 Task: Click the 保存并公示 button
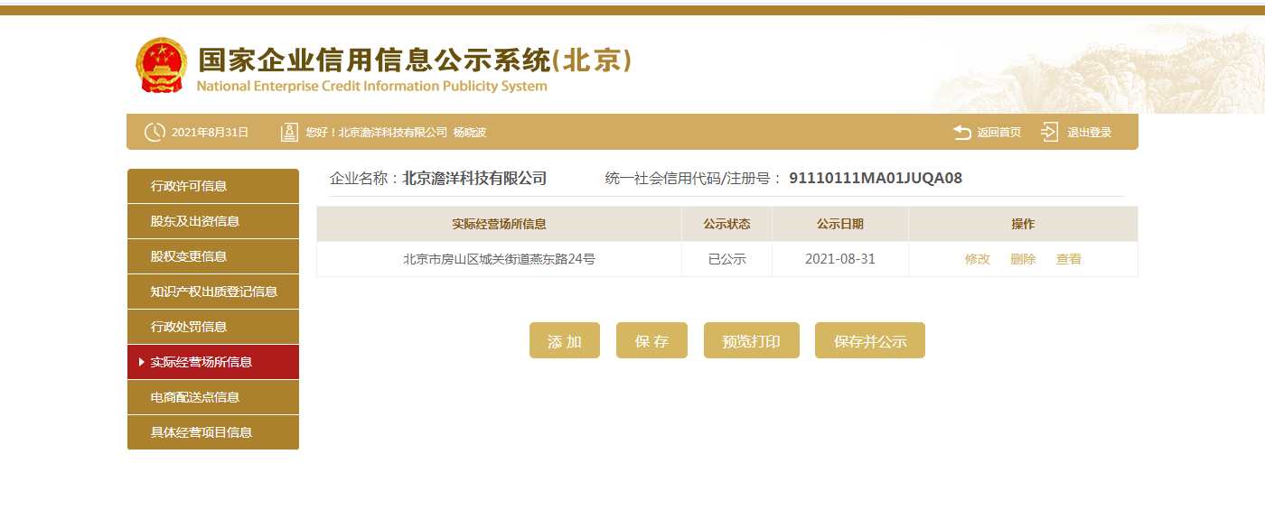click(870, 340)
